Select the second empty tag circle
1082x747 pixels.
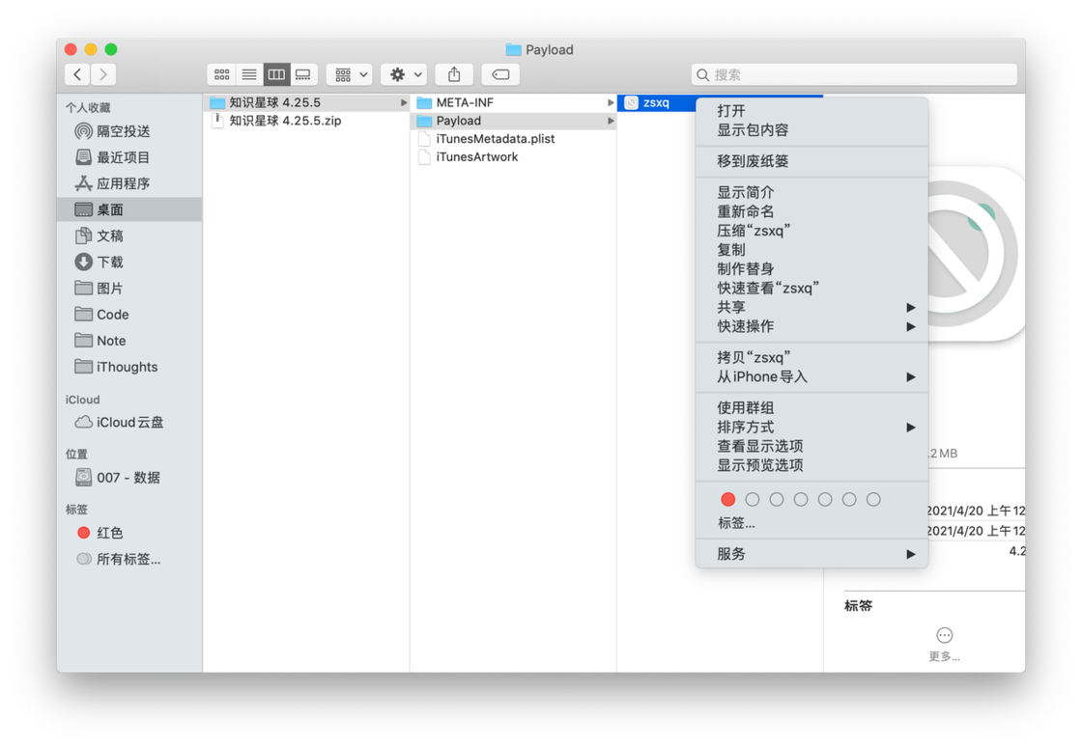click(x=777, y=500)
